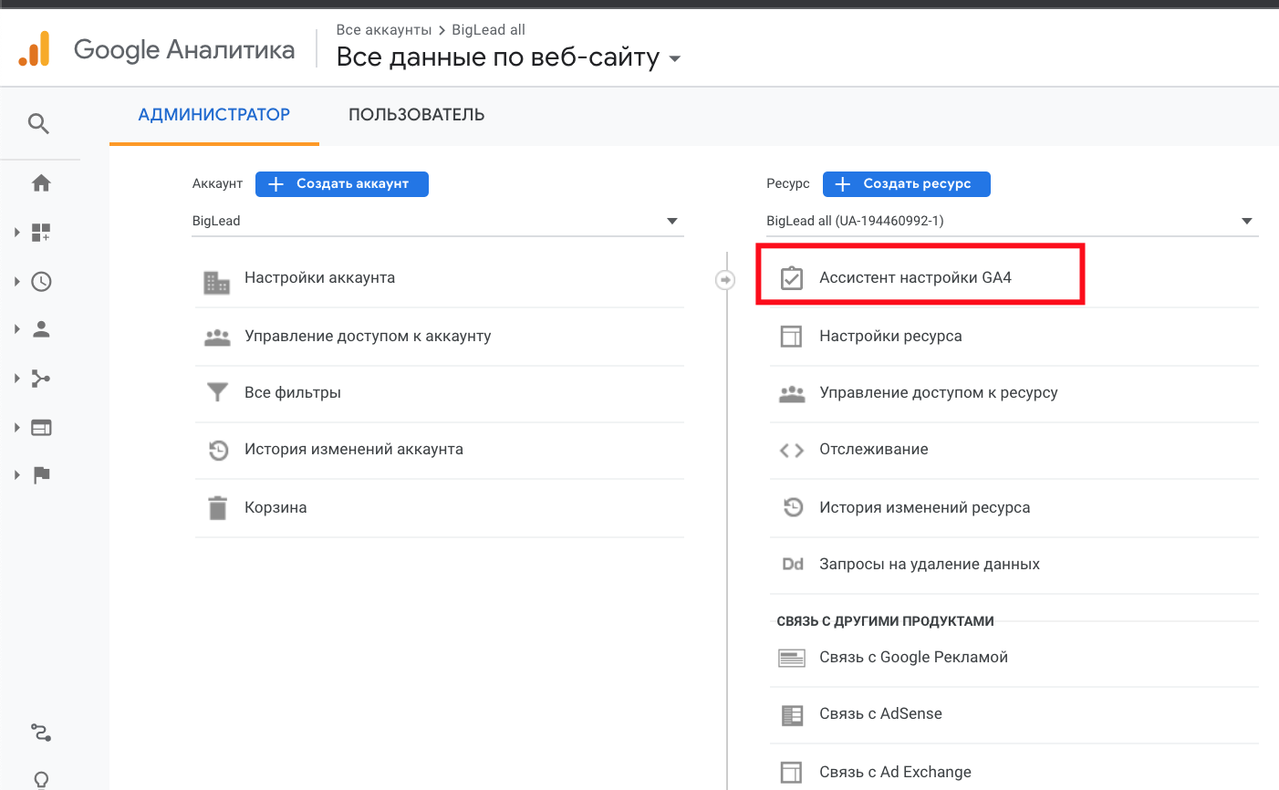1279x790 pixels.
Task: Expand the Acquisition section arrow in sidebar
Action: coord(16,378)
